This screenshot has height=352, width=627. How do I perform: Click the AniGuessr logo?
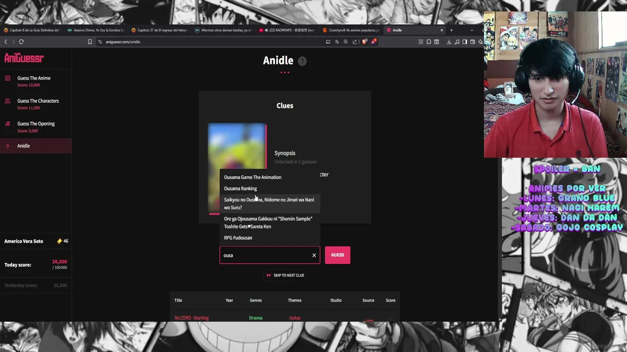[x=24, y=58]
